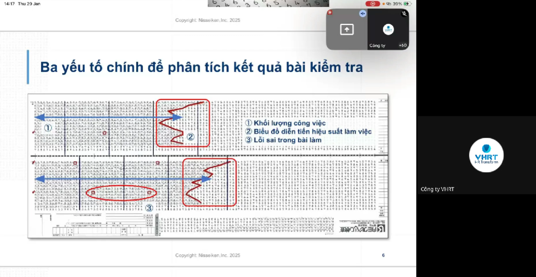Tap the small VHRT avatar in floating tile
The height and width of the screenshot is (277, 536).
coord(388,29)
